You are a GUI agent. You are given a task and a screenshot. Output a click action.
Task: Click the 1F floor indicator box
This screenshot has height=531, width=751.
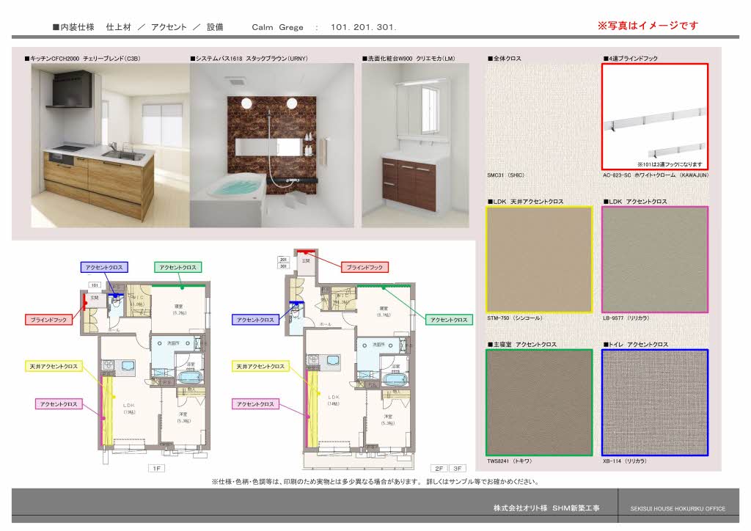coord(156,468)
